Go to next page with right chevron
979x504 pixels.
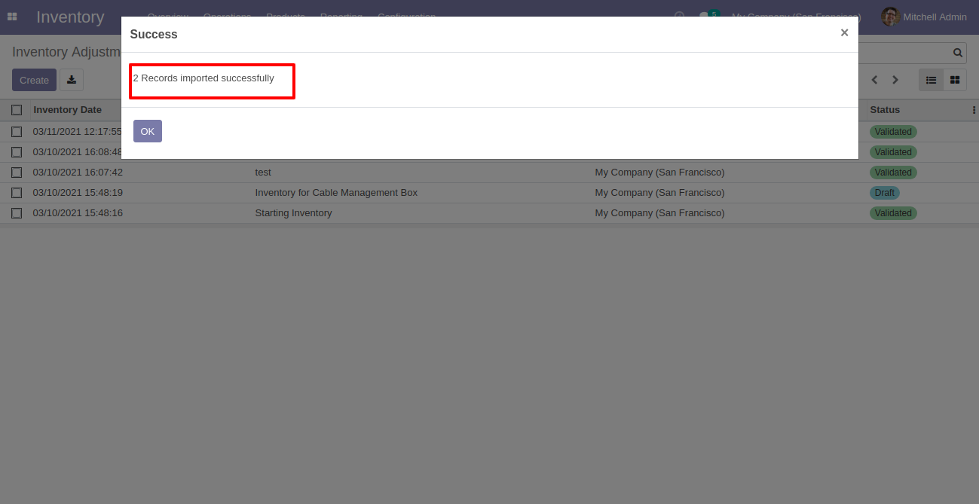pyautogui.click(x=895, y=80)
